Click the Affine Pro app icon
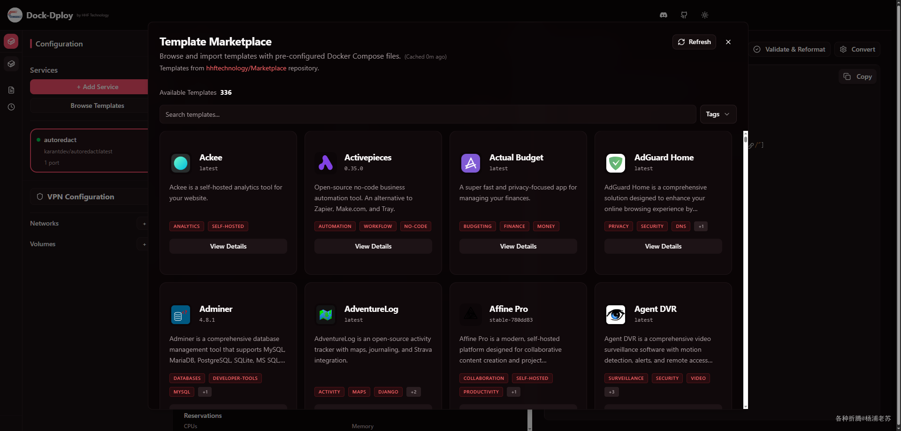901x431 pixels. (471, 315)
